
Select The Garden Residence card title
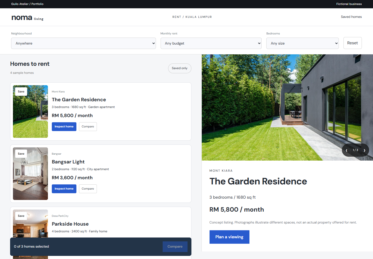tap(79, 100)
